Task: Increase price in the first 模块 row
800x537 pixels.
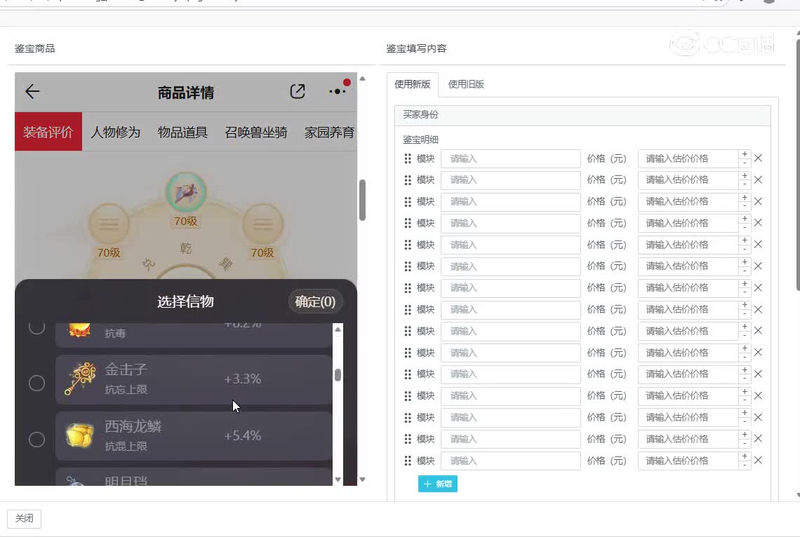Action: 745,154
